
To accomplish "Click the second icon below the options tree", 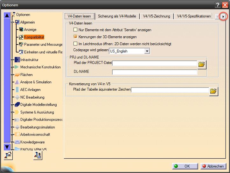I will 38,155.
